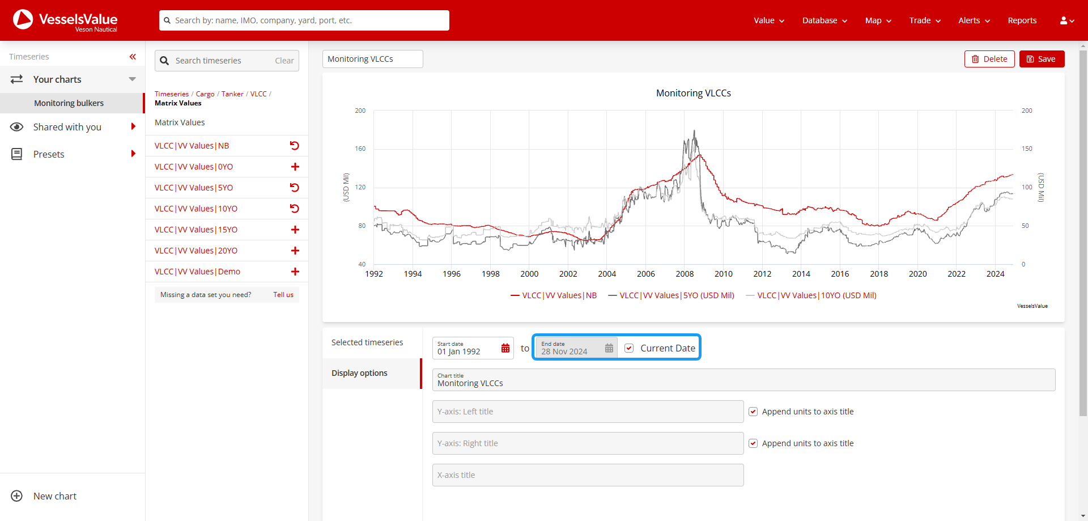This screenshot has width=1088, height=521.
Task: Add VLCC 0YO values with plus icon
Action: tap(295, 167)
